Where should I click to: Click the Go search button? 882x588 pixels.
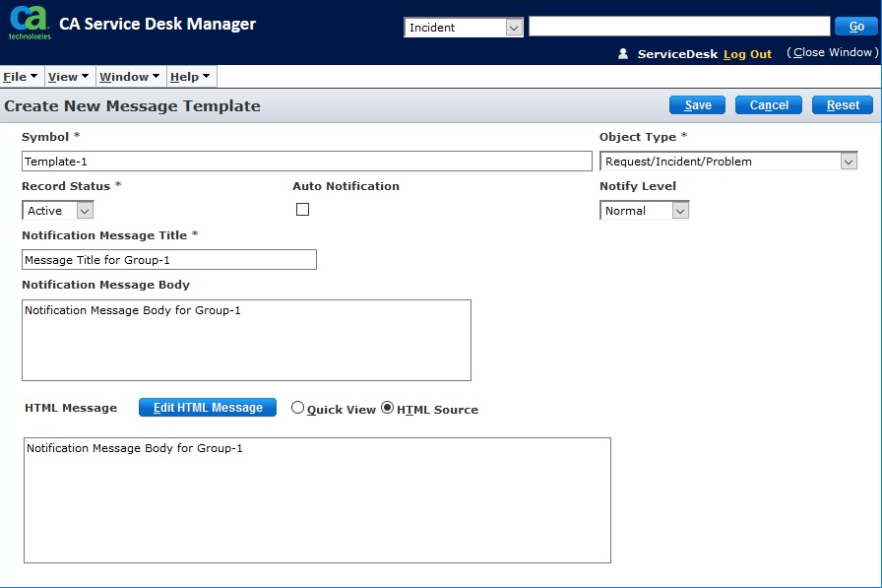855,27
